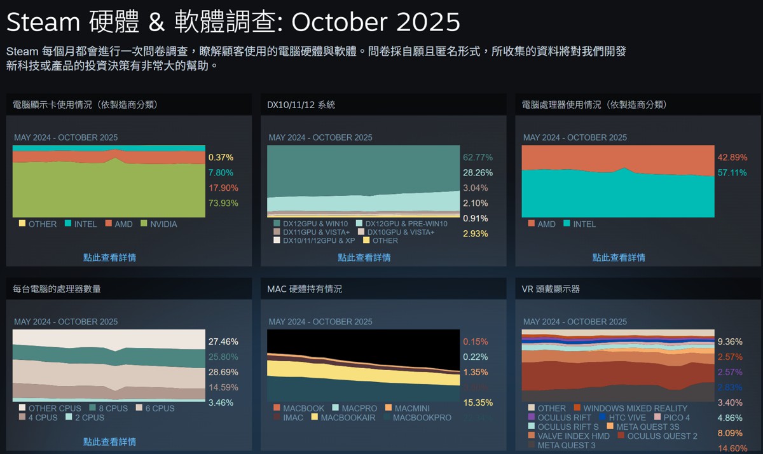
Task: Click the INTEL swatch in processor vendor legend
Action: coord(567,224)
